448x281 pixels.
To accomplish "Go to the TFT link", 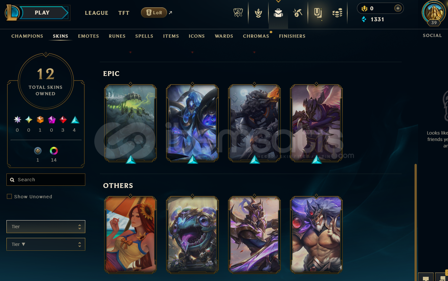I will pos(124,13).
